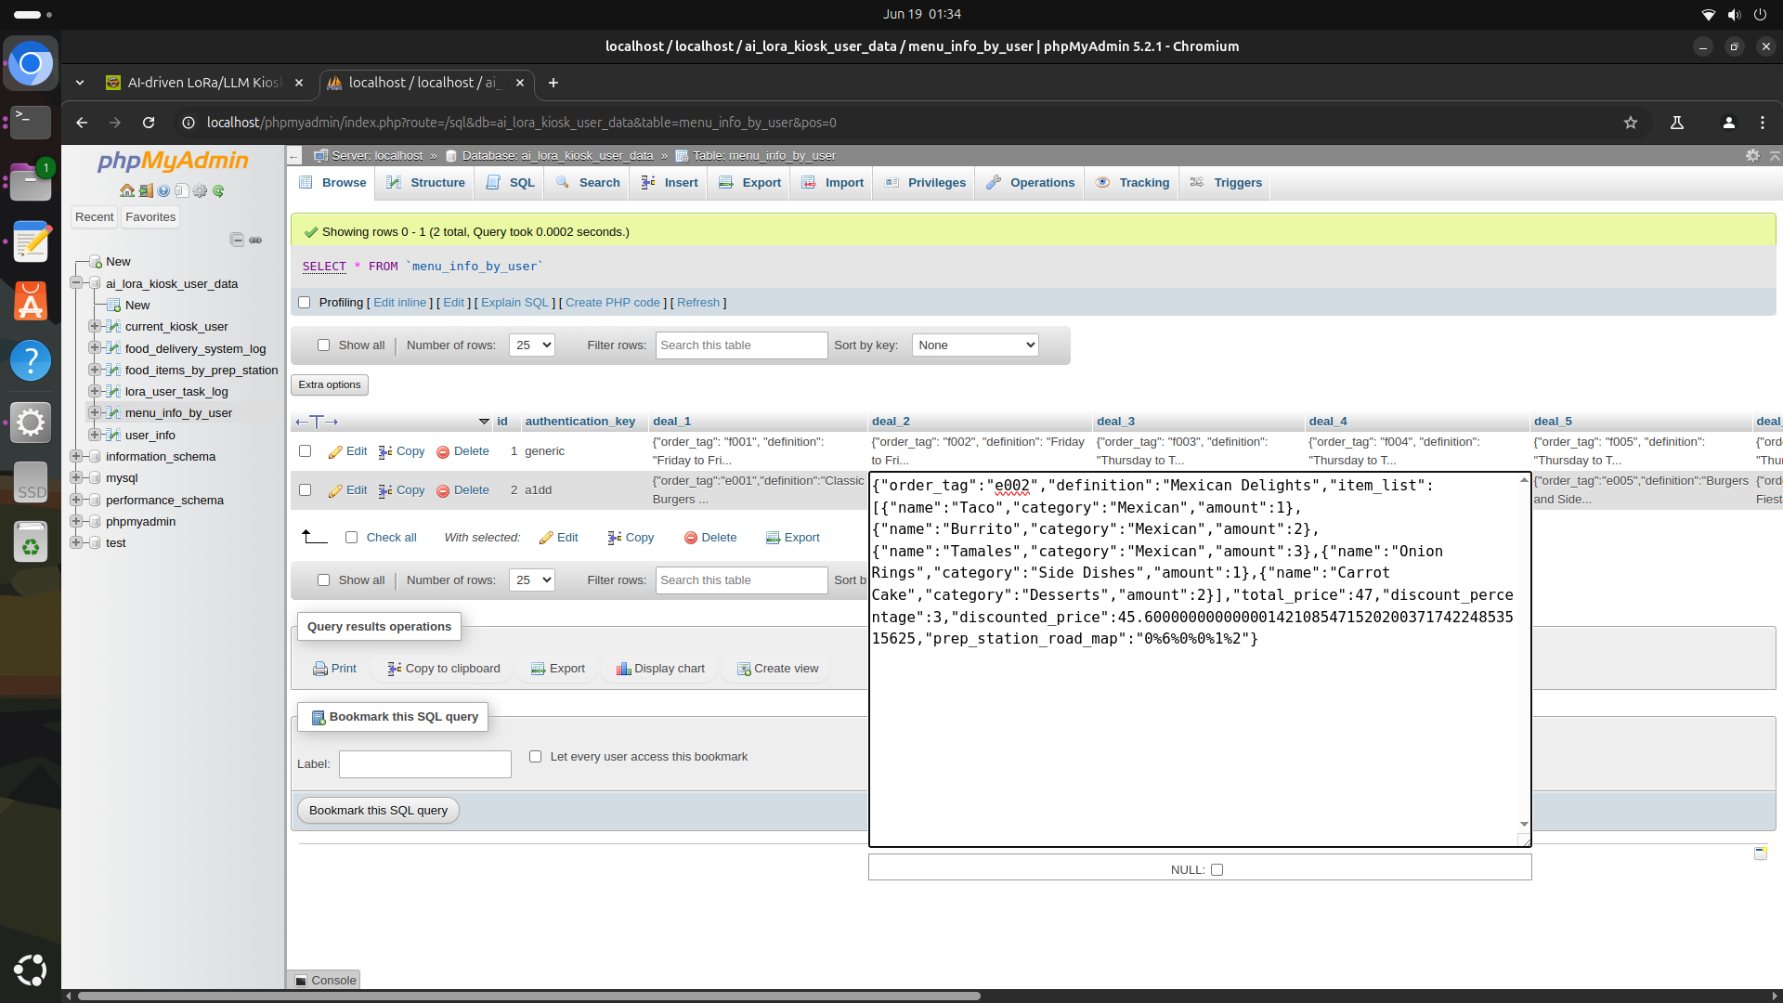Click the phpMyAdmin Home icon
Image resolution: width=1783 pixels, height=1003 pixels.
pyautogui.click(x=127, y=190)
